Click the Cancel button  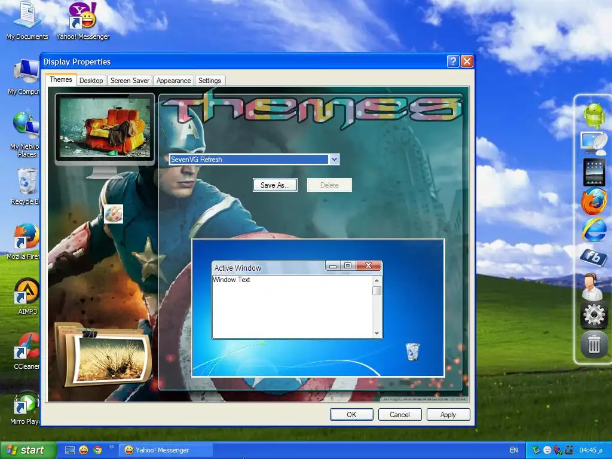point(400,415)
